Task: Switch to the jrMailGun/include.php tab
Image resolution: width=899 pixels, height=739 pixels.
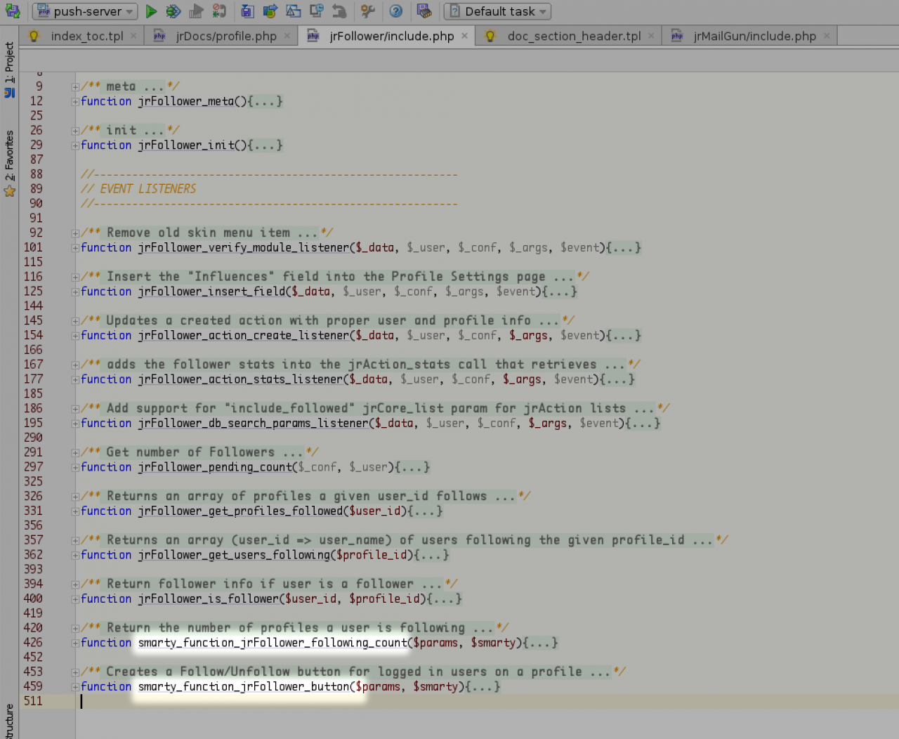Action: click(x=754, y=36)
